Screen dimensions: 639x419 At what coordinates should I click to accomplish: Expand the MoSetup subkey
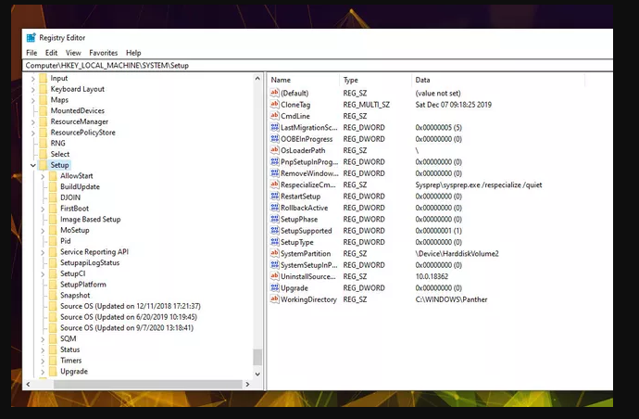click(43, 231)
